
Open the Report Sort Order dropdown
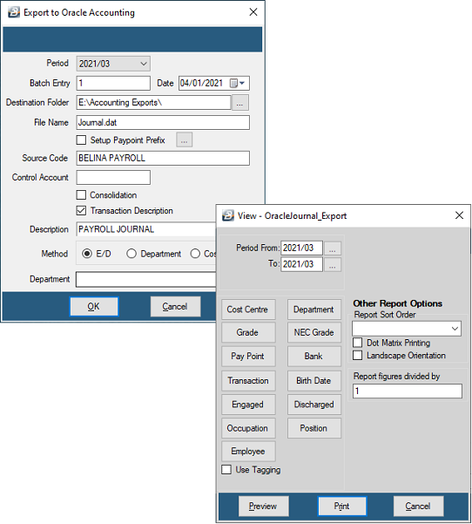(x=407, y=329)
